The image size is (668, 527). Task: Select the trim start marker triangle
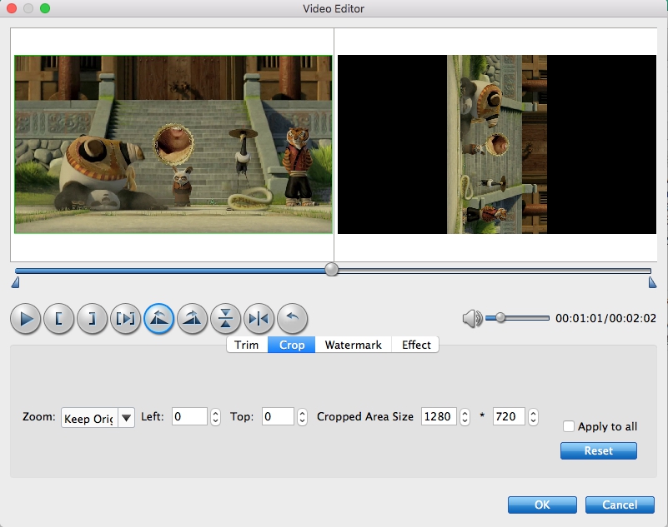pyautogui.click(x=15, y=282)
